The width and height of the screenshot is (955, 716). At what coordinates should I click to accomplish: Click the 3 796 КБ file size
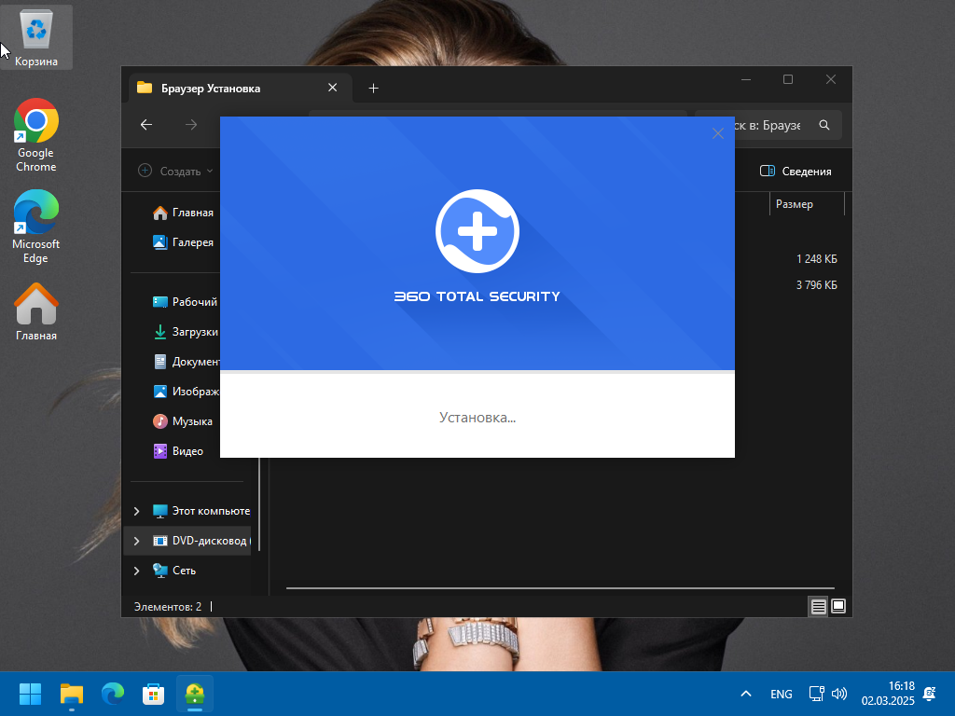[x=816, y=285]
